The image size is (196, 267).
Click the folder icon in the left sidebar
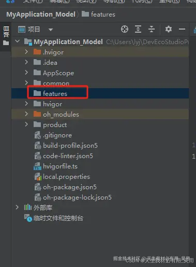coord(6,43)
